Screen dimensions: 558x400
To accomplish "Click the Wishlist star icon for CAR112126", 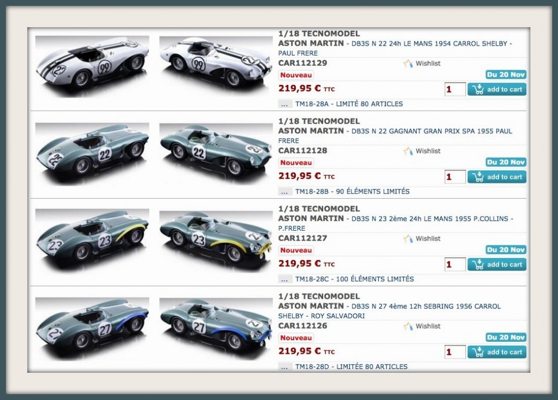I will coord(408,326).
